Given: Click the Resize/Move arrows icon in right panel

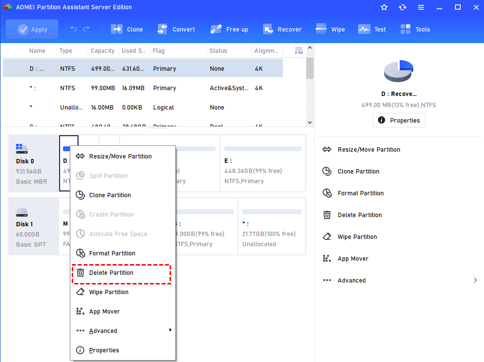Looking at the screenshot, I should click(x=327, y=149).
